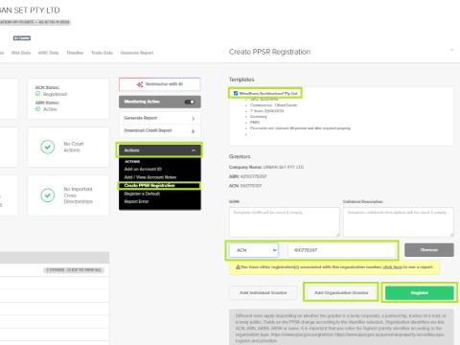460x345 pixels.
Task: Collapse the Actions dropdown menu
Action: 159,150
